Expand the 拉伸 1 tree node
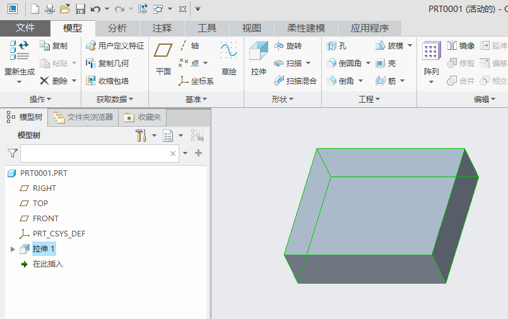 click(x=13, y=249)
